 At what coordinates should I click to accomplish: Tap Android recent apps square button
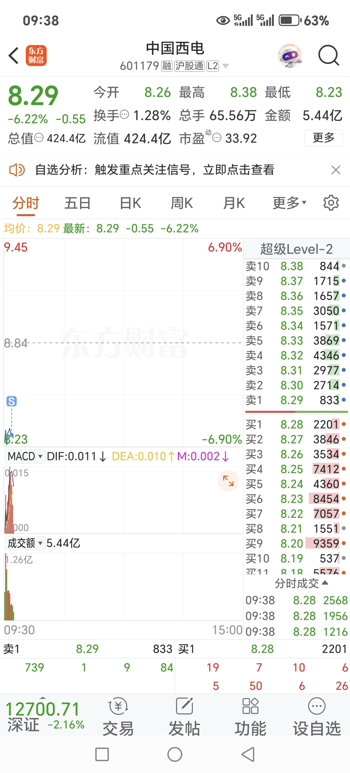[102, 754]
